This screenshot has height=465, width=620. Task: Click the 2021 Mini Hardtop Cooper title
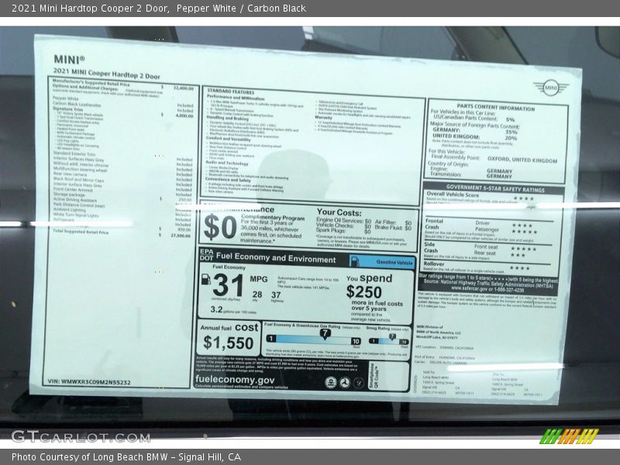tap(91, 9)
